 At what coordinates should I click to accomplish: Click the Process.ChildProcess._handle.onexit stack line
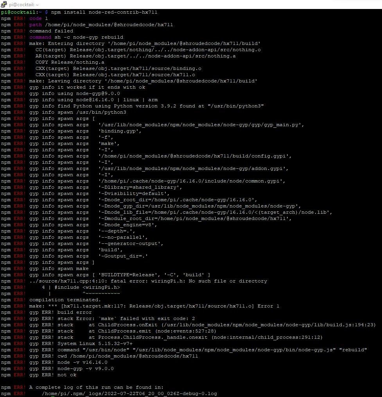click(x=176, y=337)
